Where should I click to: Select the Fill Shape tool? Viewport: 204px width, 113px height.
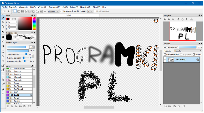click(3, 37)
